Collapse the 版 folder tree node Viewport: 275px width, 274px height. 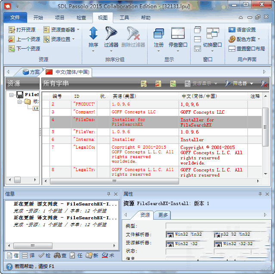(x=19, y=102)
